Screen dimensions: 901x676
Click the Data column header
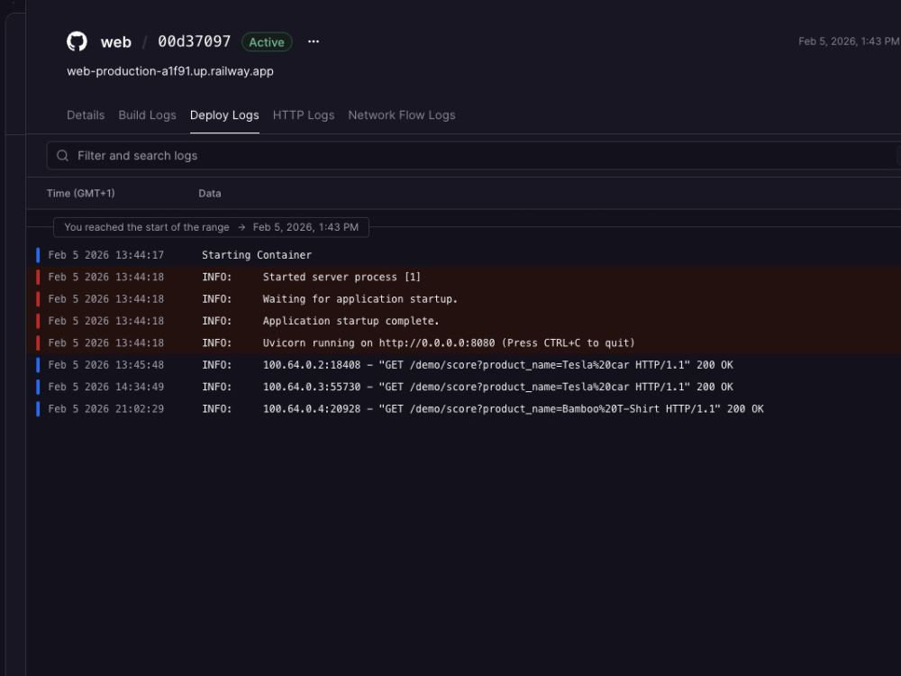210,193
